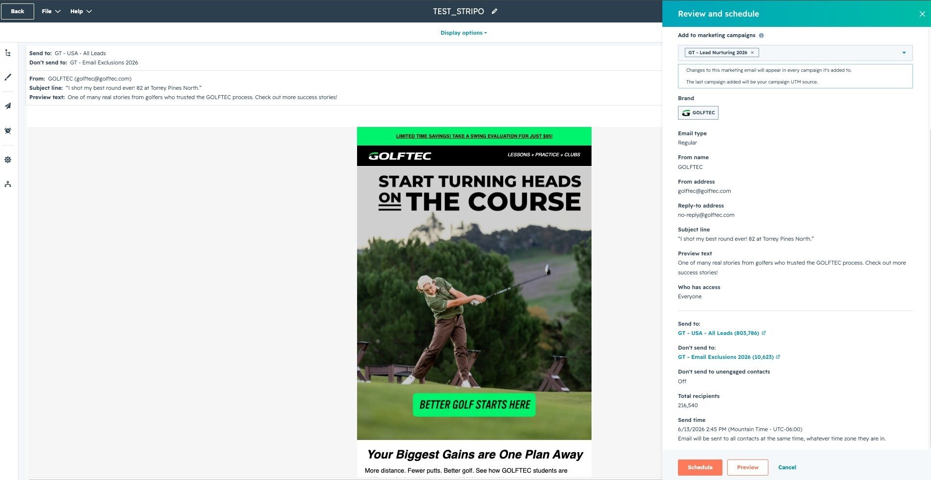
Task: Click the Preview button
Action: (747, 467)
